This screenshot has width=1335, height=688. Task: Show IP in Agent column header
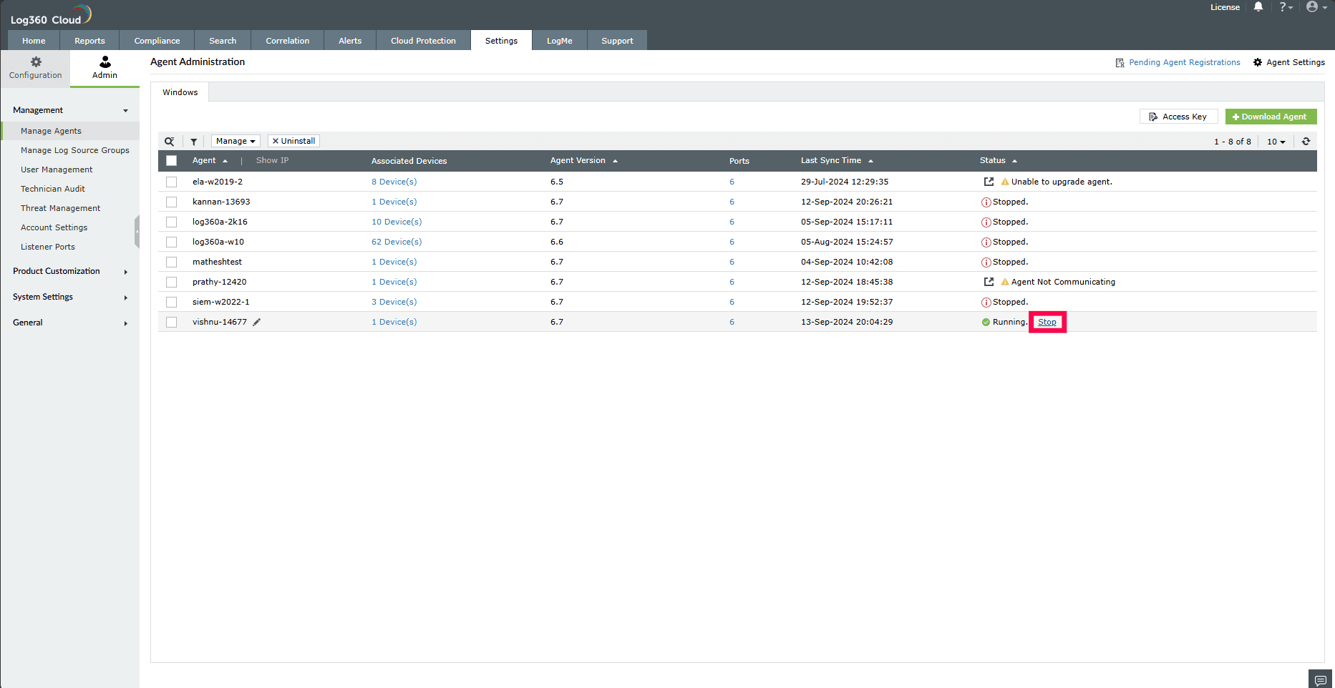coord(272,160)
